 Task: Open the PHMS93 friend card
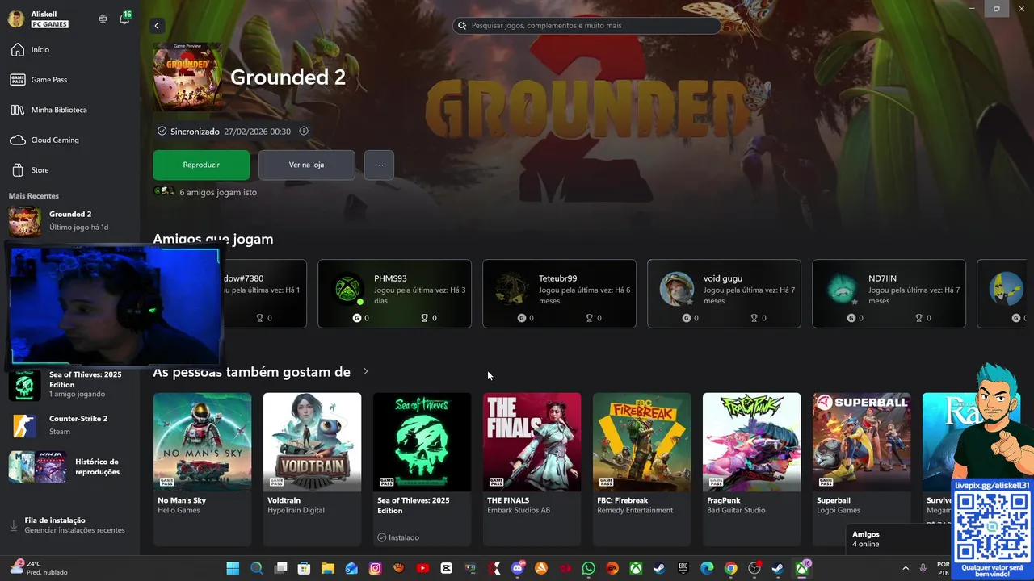coord(394,294)
